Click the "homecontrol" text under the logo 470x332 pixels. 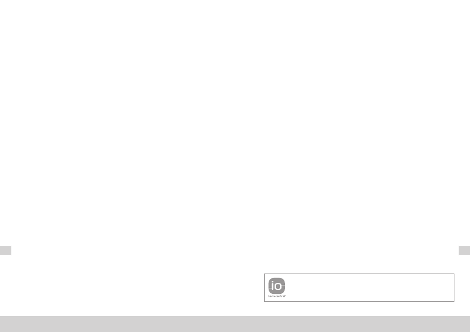click(277, 296)
